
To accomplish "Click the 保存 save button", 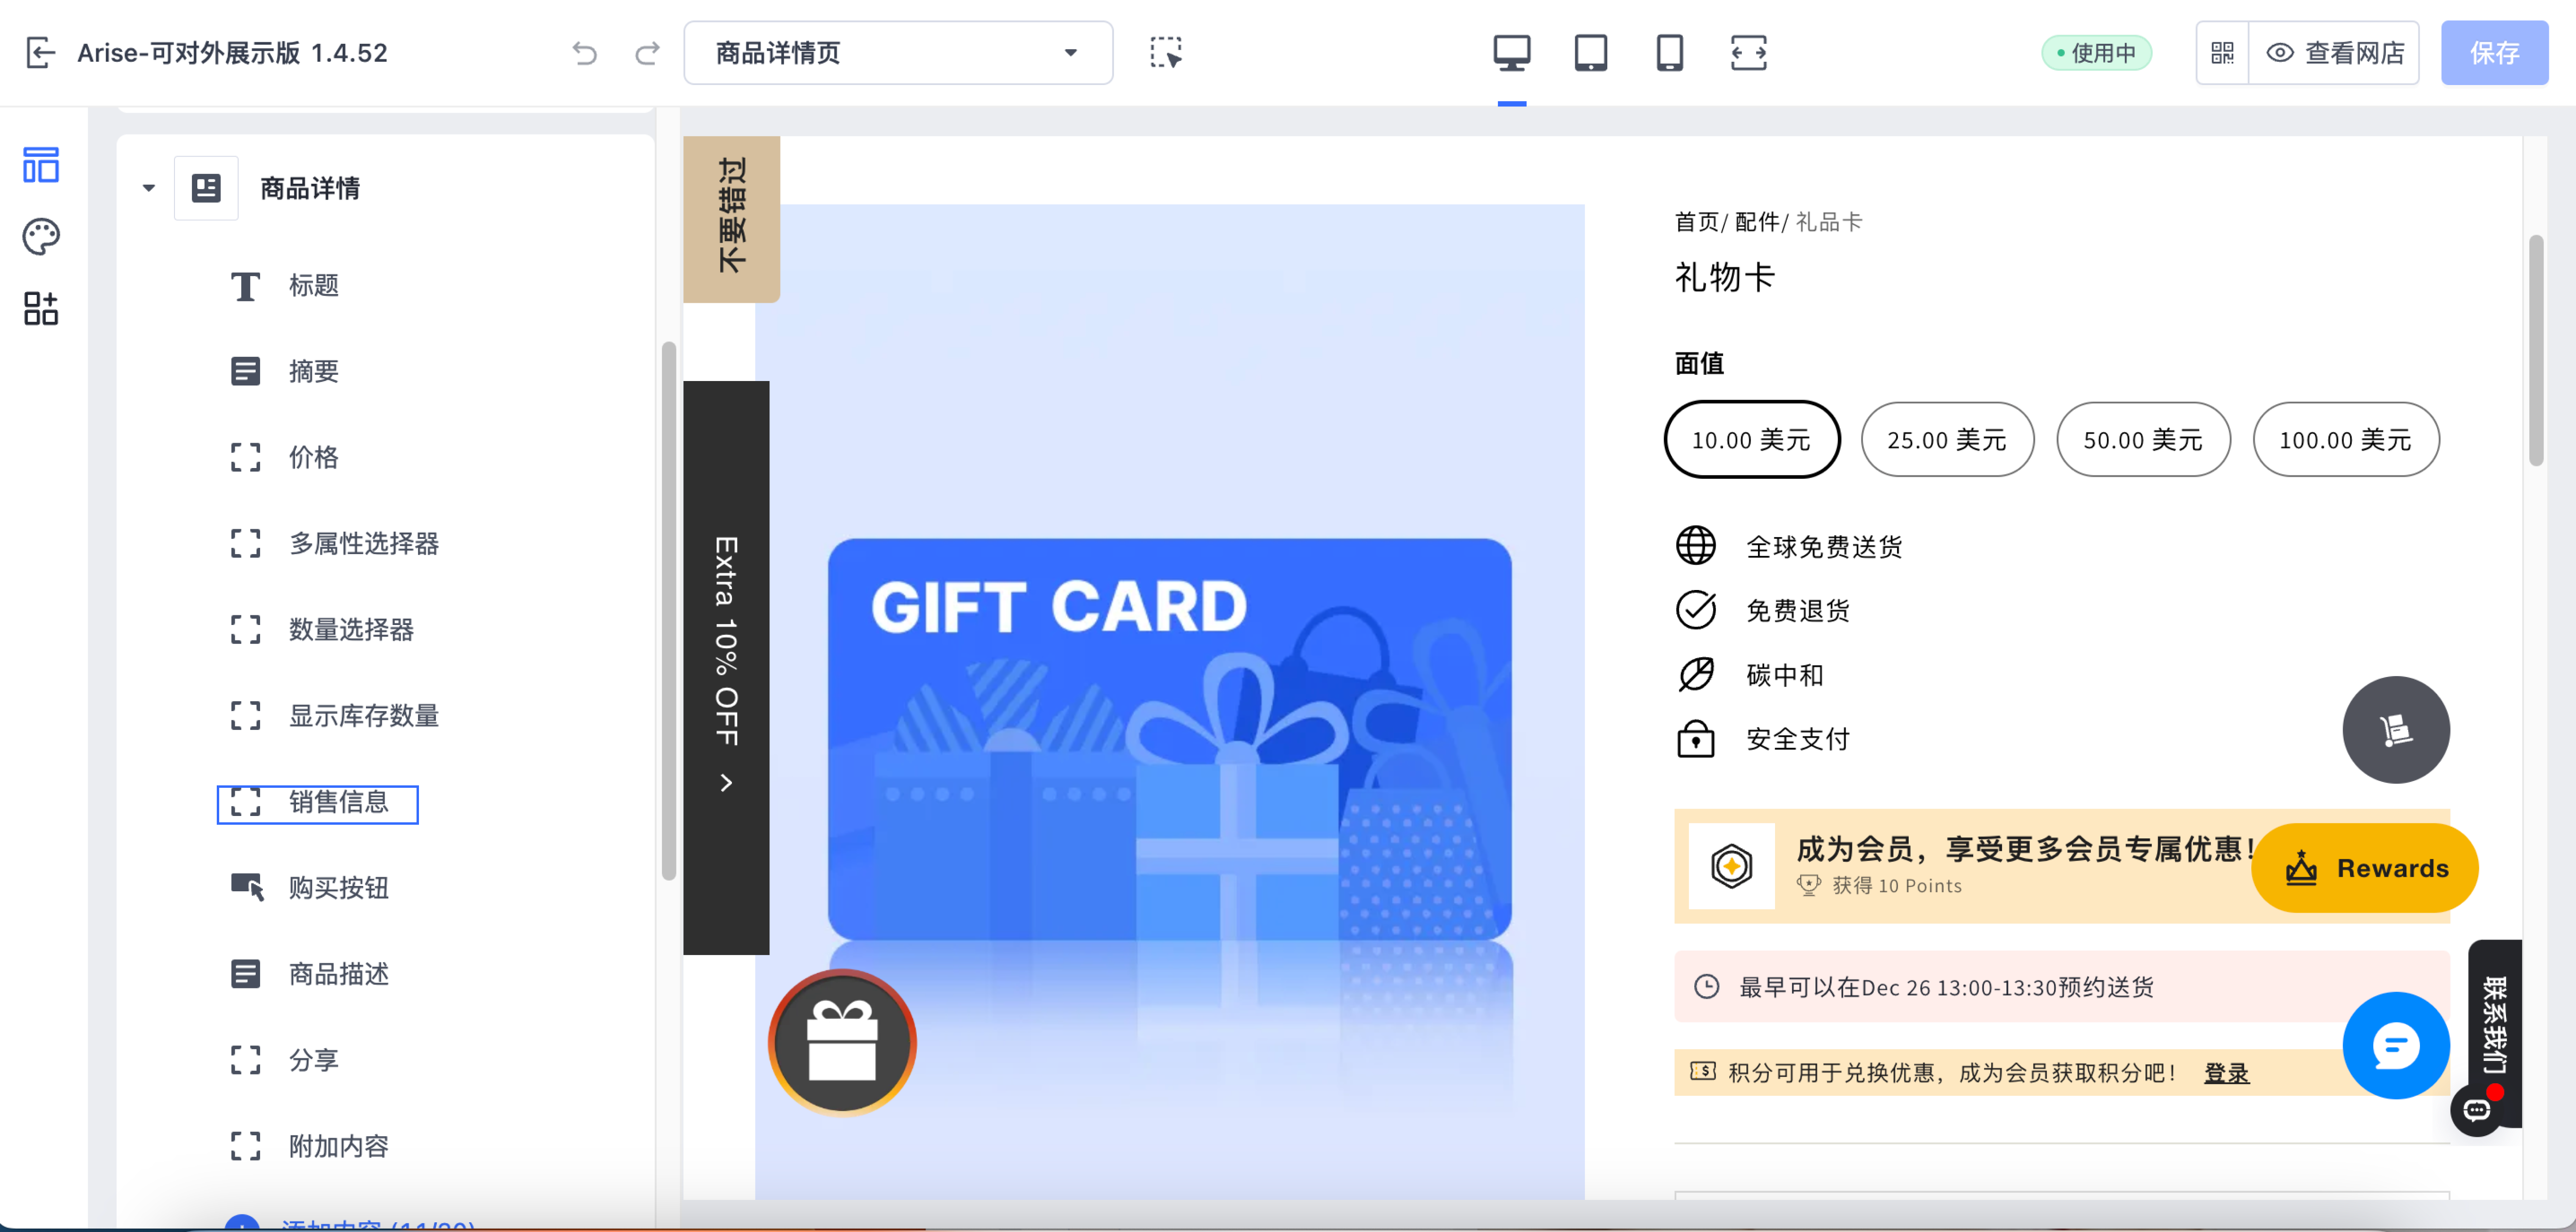I will [2493, 53].
